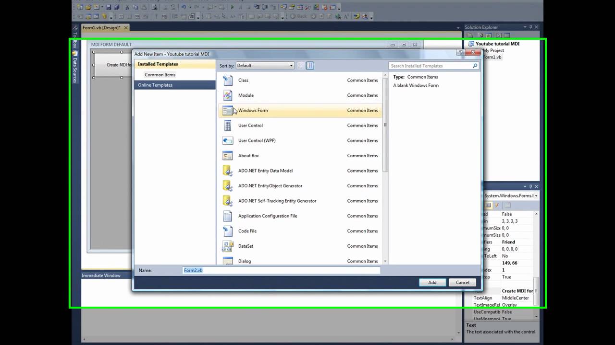Click the Save icon in the Visual Studio toolbar
Image resolution: width=615 pixels, height=345 pixels.
tap(109, 7)
